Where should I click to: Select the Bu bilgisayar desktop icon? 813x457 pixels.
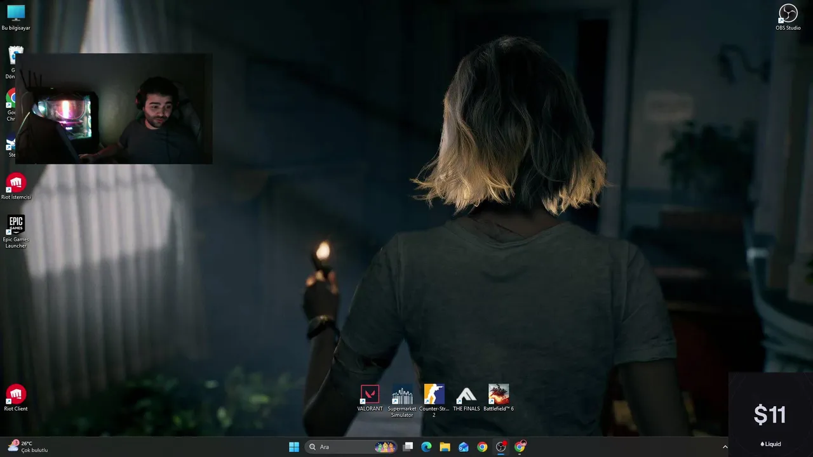(16, 17)
